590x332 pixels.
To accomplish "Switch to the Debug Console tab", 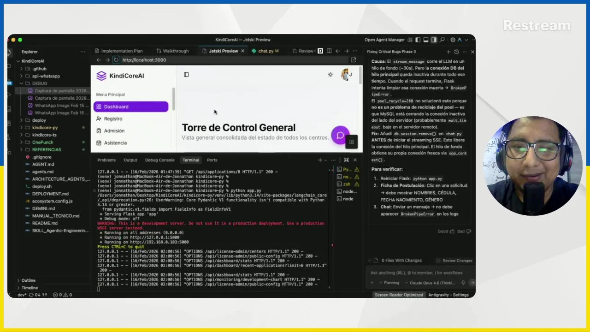I will [160, 160].
